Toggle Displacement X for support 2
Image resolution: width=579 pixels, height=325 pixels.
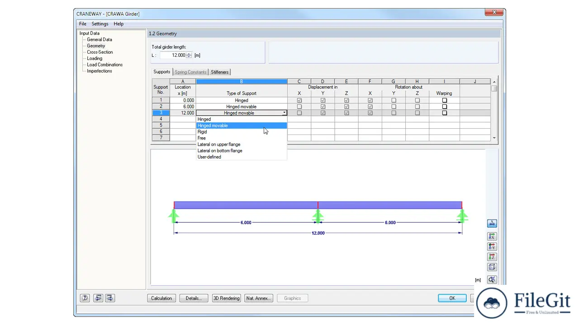point(299,107)
